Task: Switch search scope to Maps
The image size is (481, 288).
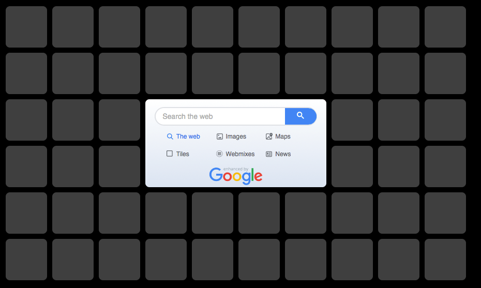Action: tap(283, 137)
